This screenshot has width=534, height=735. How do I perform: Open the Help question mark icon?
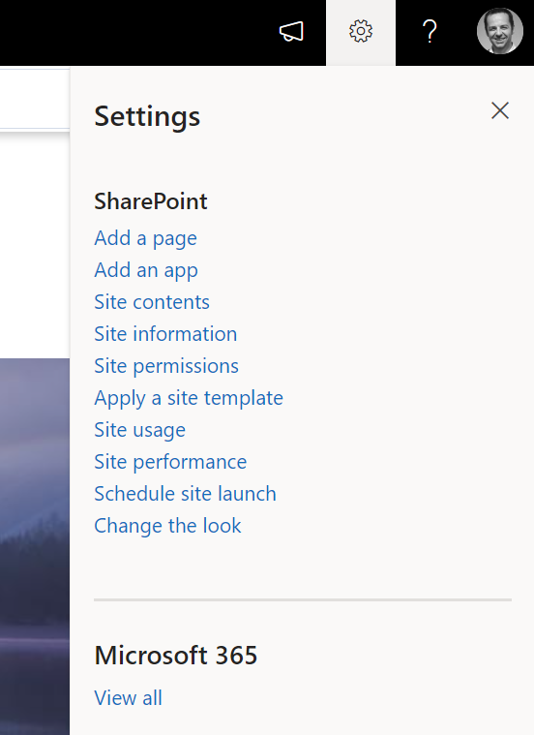(x=430, y=32)
